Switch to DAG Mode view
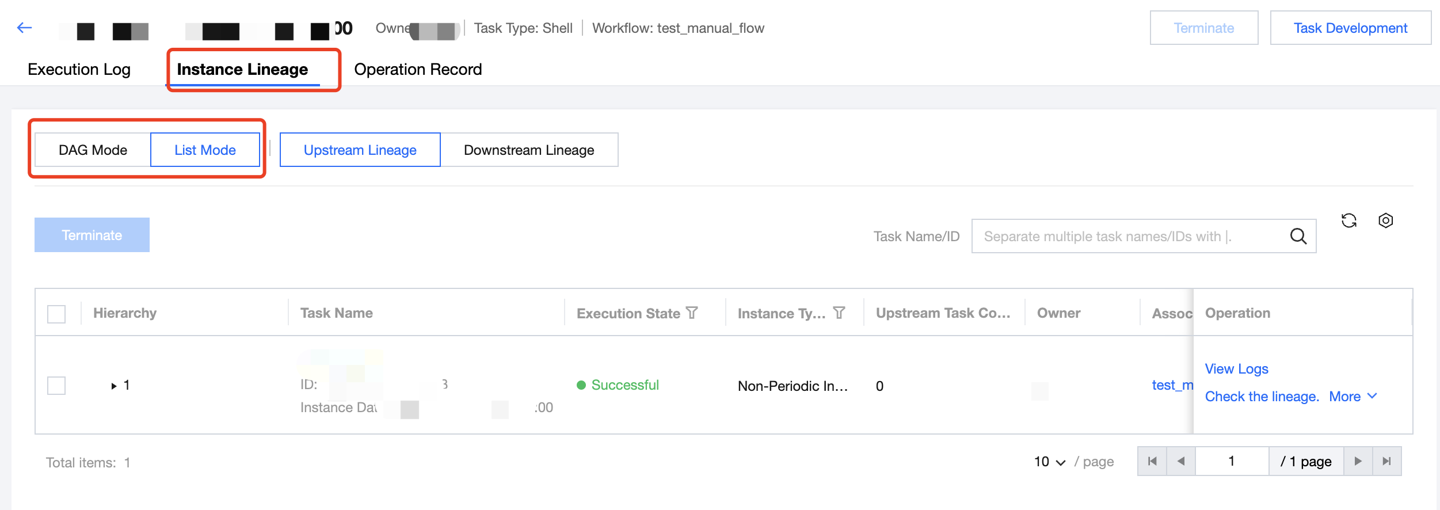This screenshot has width=1440, height=510. pos(93,150)
